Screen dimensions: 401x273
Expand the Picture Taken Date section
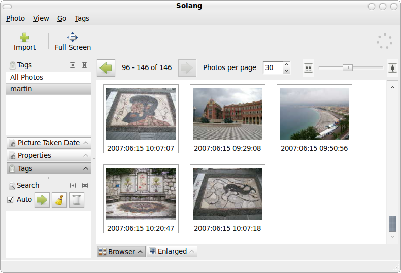coord(49,143)
